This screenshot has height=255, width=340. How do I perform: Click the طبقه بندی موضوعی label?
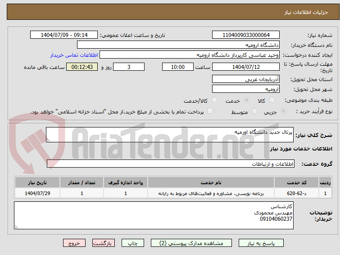[x=308, y=100]
